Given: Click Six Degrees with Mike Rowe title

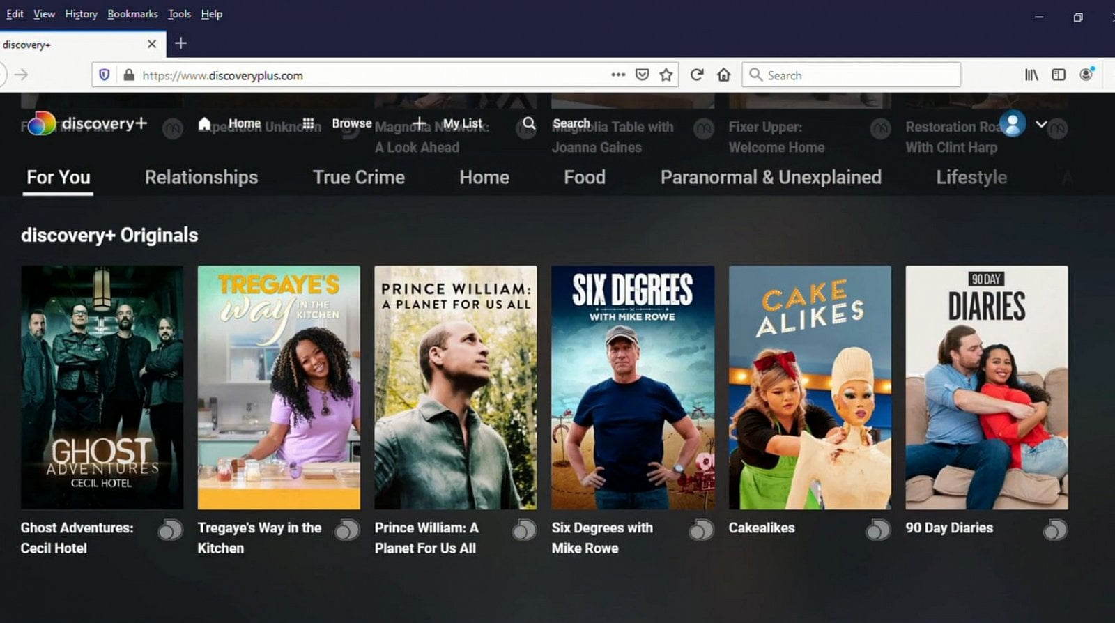Looking at the screenshot, I should pos(602,538).
